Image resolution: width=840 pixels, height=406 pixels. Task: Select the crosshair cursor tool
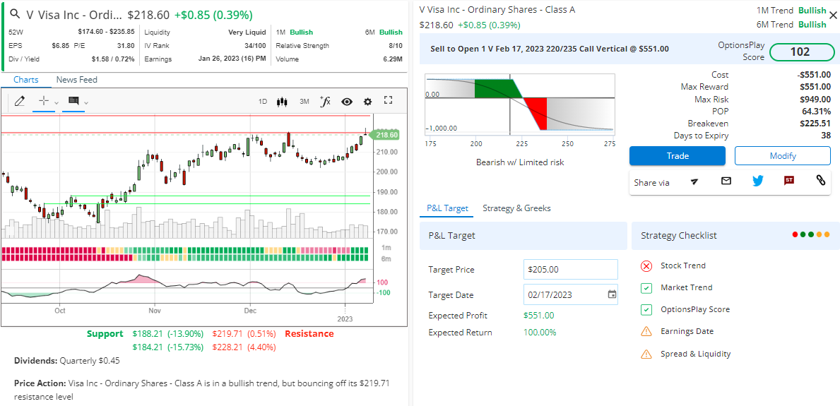click(45, 101)
